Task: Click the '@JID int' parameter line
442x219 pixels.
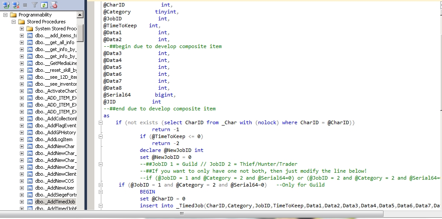Action: [x=132, y=102]
